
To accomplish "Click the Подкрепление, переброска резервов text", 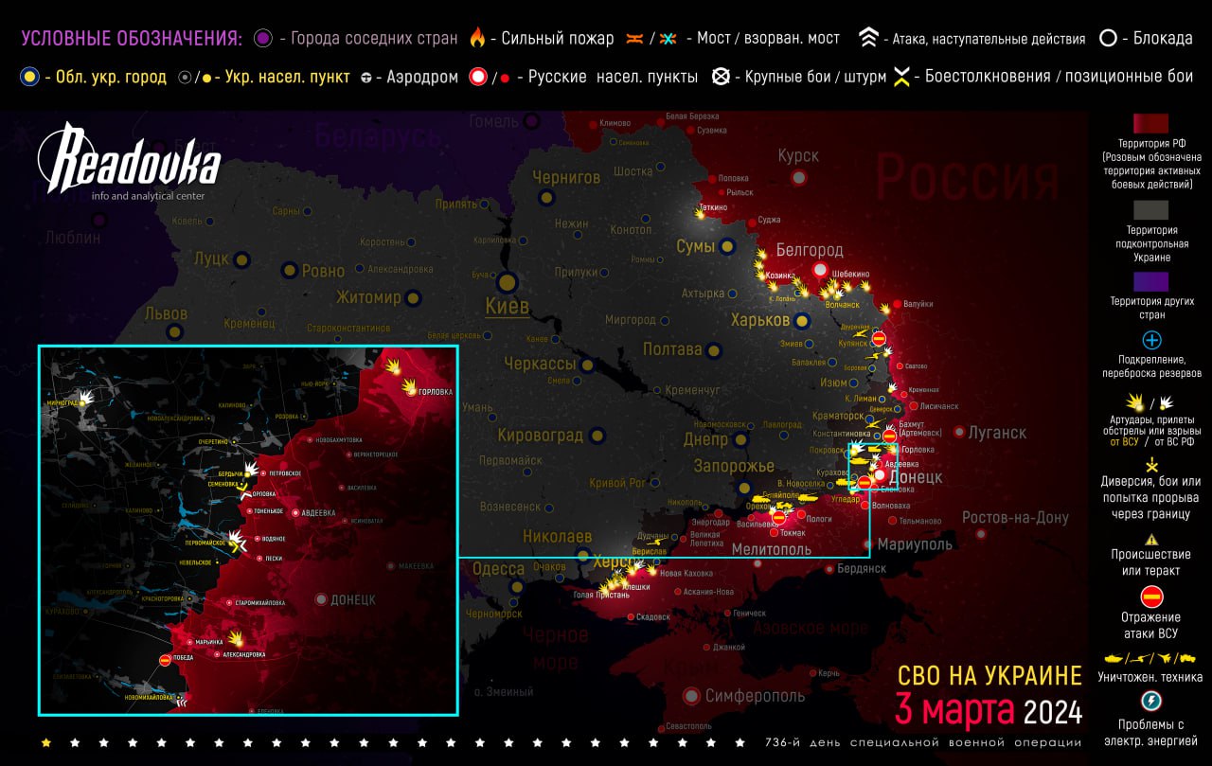I will [1151, 365].
